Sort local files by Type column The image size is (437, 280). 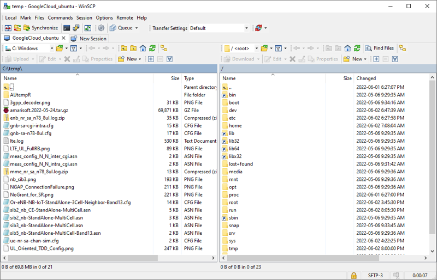pyautogui.click(x=199, y=78)
